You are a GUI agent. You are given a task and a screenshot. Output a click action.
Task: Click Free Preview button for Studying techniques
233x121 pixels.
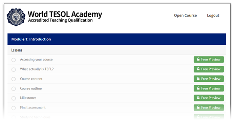click(x=209, y=117)
